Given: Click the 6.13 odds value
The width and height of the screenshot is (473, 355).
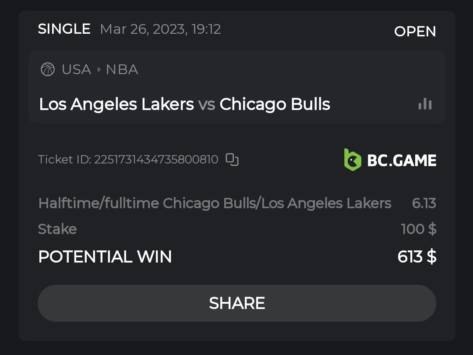Looking at the screenshot, I should coord(424,203).
